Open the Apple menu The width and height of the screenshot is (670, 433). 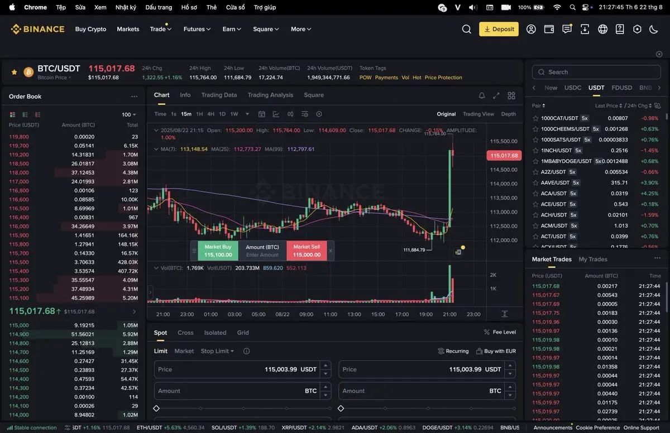point(12,7)
